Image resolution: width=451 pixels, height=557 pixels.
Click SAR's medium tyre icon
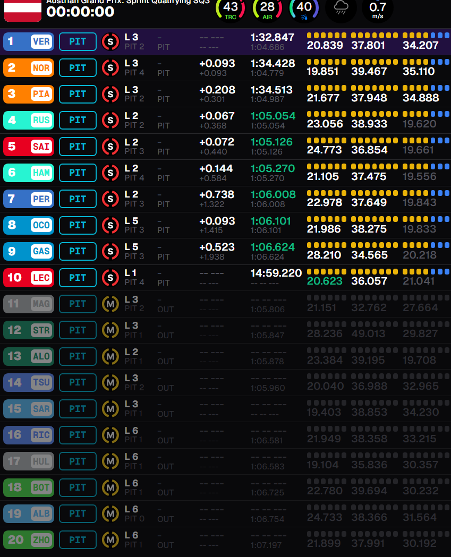110,409
